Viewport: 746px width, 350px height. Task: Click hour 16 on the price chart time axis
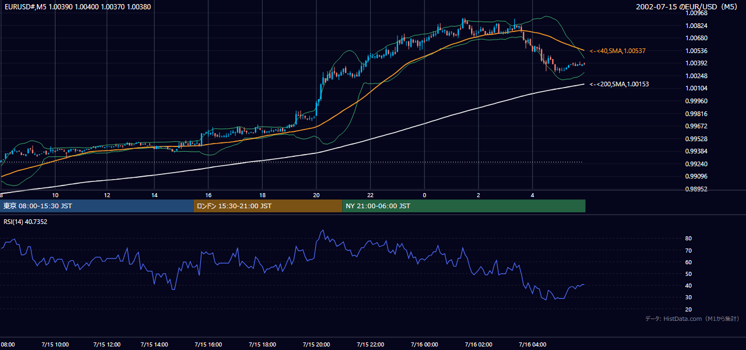coord(208,195)
